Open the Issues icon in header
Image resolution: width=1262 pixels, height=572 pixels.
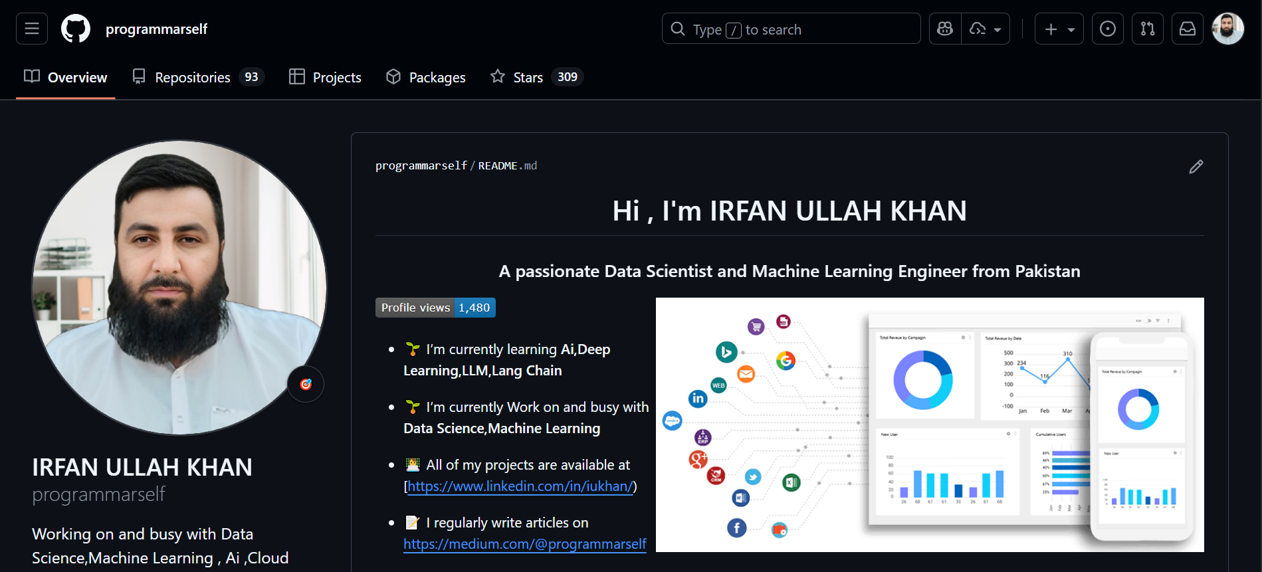[1107, 29]
